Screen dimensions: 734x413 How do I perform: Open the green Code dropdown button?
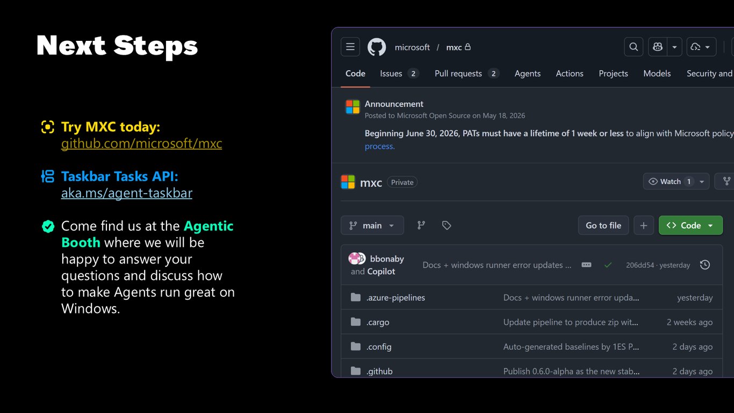pyautogui.click(x=690, y=225)
